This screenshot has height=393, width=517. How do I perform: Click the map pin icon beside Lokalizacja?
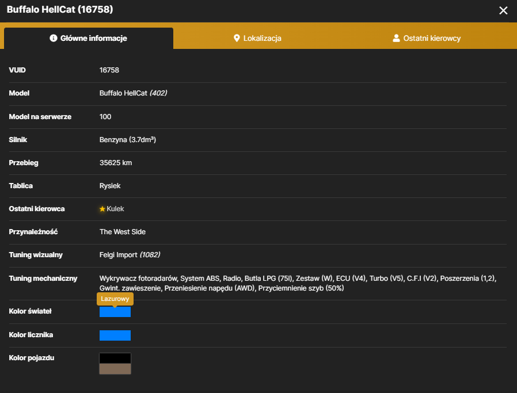[x=237, y=38]
